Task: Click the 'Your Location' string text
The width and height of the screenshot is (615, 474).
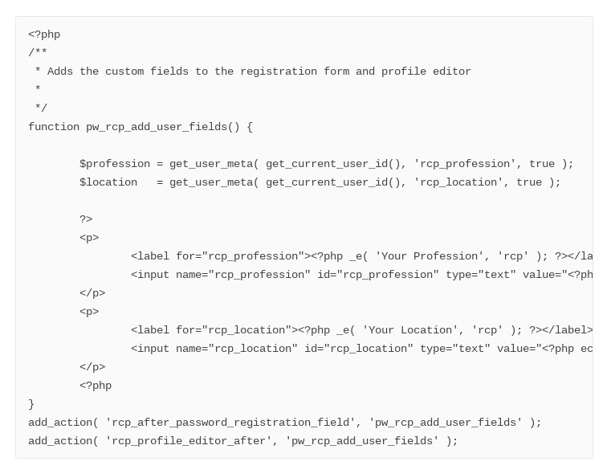Action: pos(410,330)
